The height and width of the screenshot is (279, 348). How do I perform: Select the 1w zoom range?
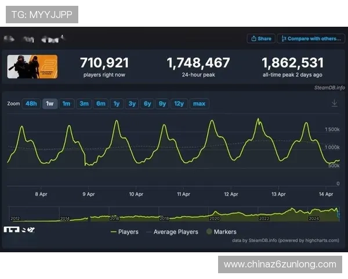click(x=50, y=103)
